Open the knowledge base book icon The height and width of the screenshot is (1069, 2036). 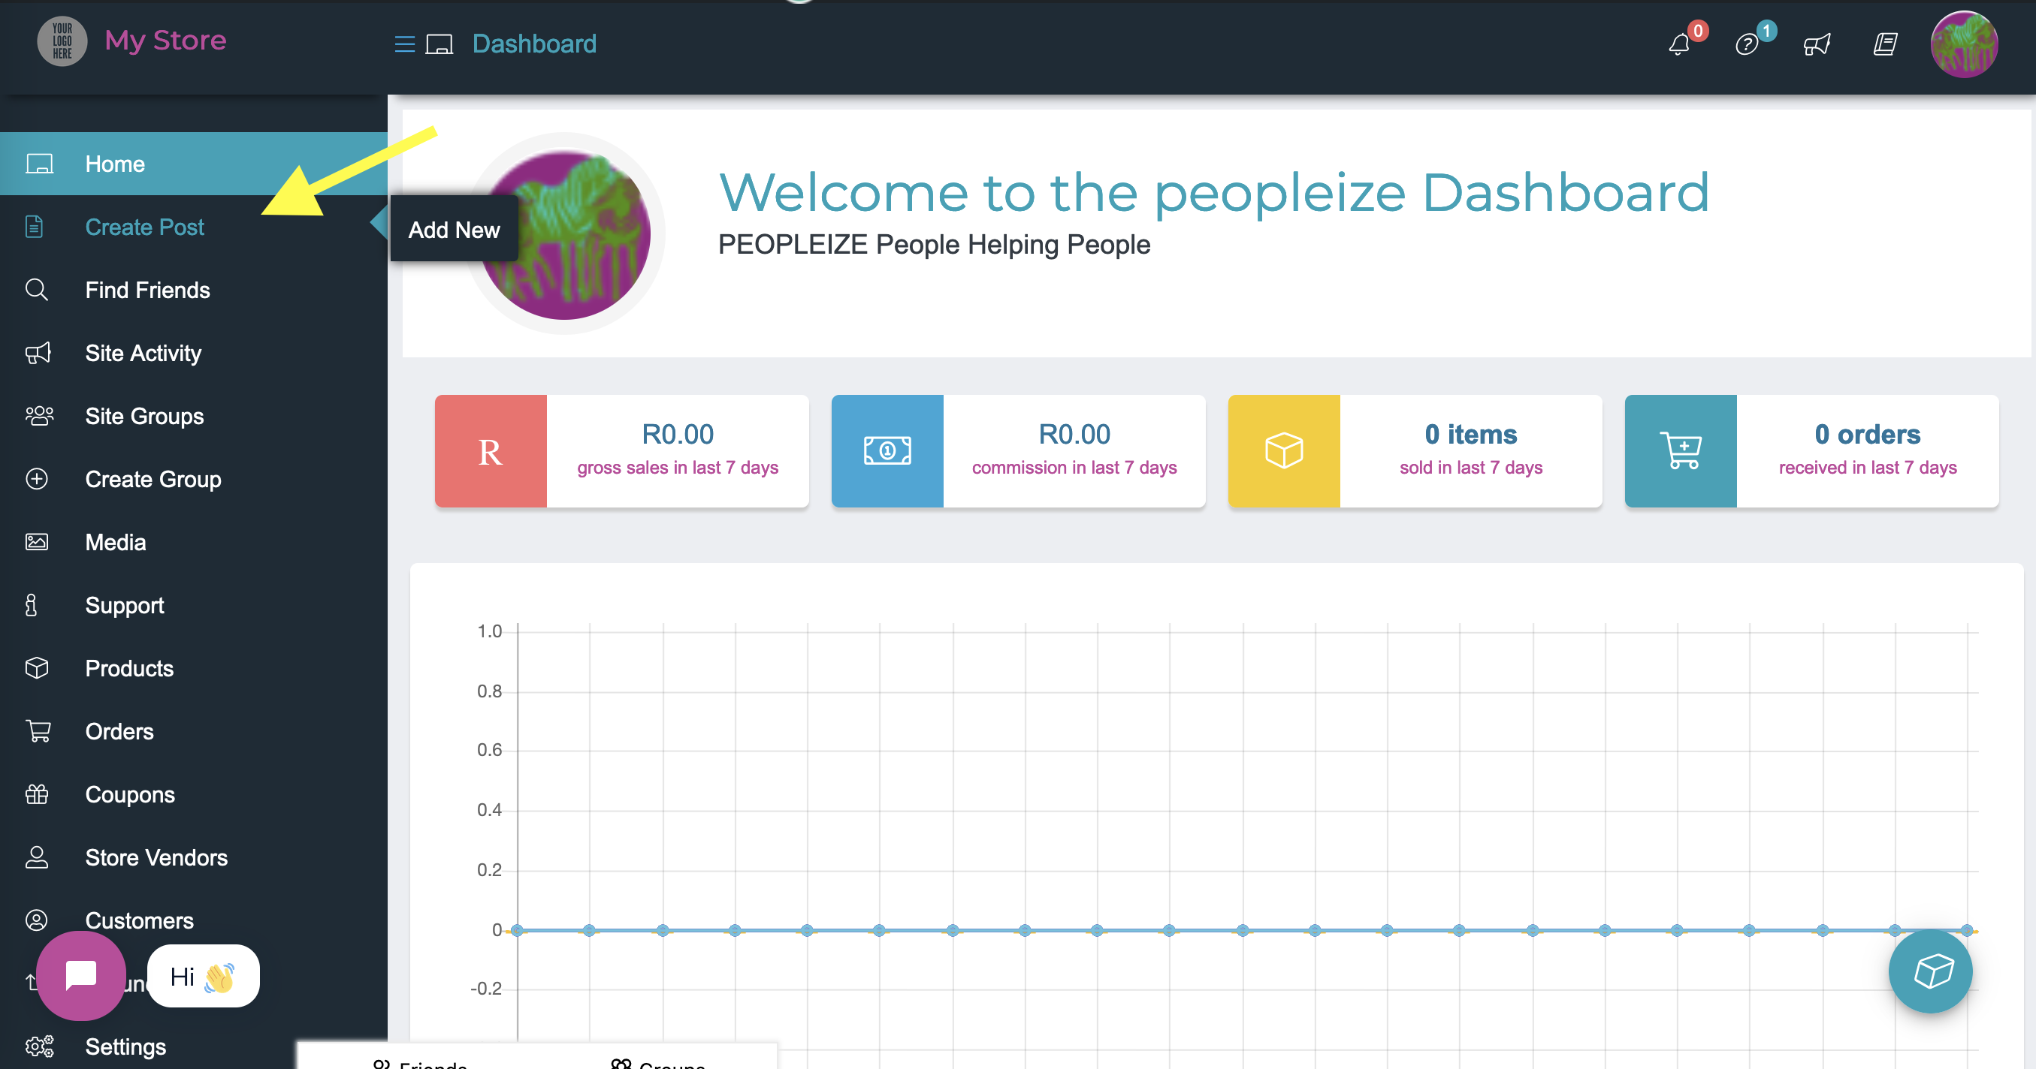pyautogui.click(x=1885, y=44)
